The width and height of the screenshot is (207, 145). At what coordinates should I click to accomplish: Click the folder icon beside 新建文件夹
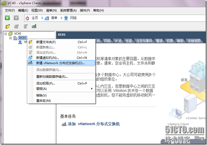click(x=30, y=42)
